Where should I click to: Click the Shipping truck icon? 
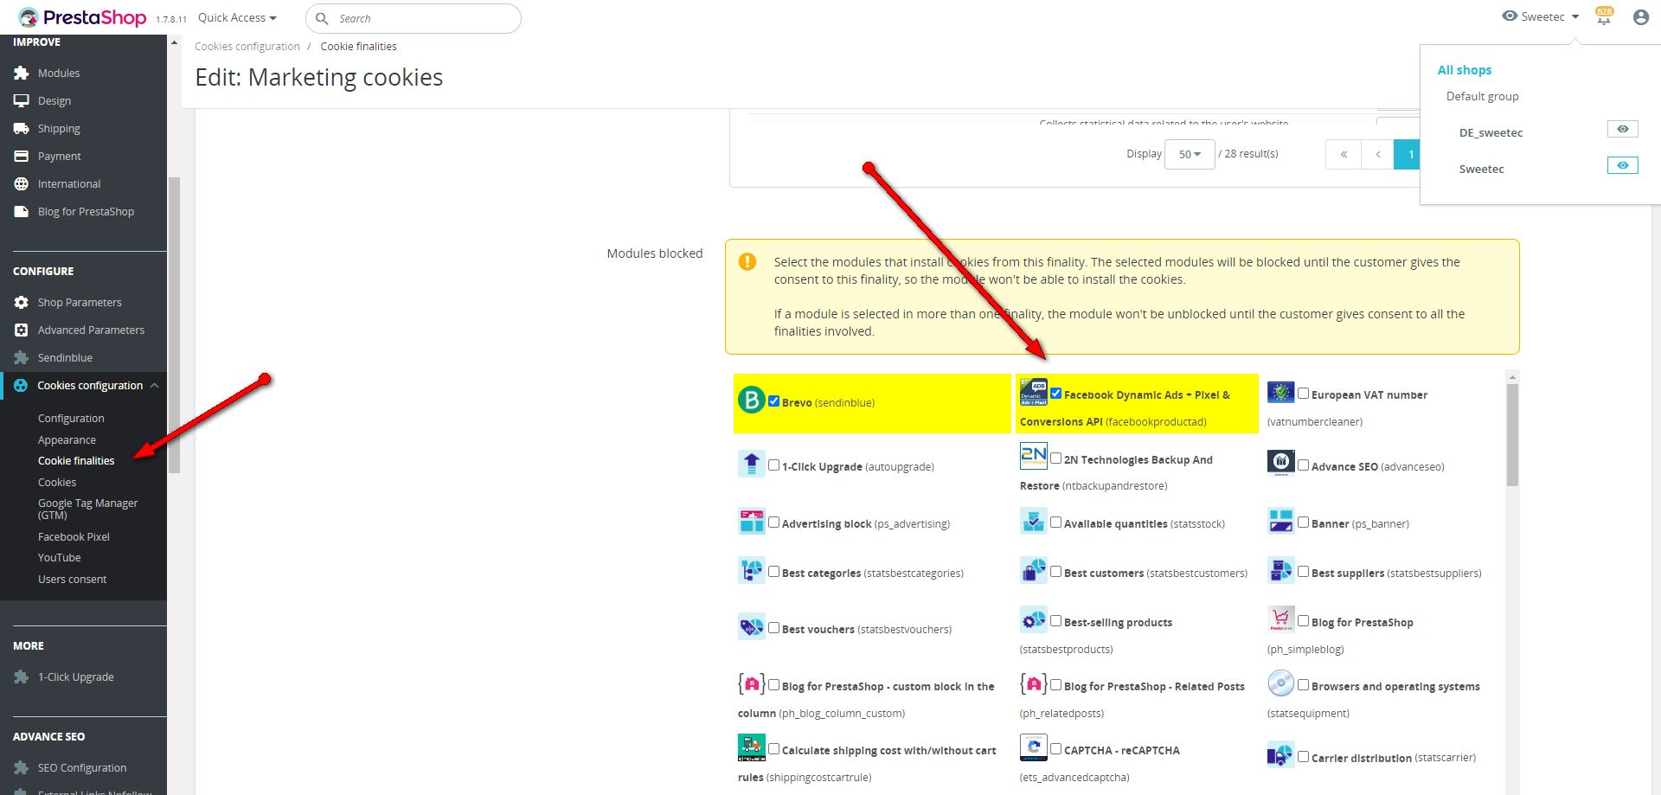[22, 129]
